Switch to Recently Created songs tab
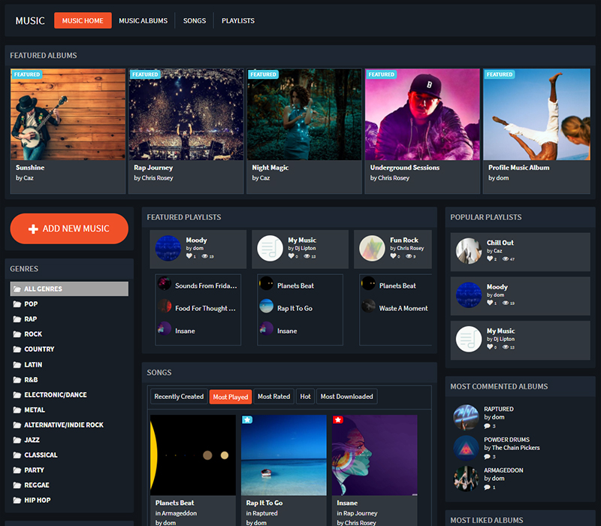The height and width of the screenshot is (526, 601). pyautogui.click(x=179, y=397)
